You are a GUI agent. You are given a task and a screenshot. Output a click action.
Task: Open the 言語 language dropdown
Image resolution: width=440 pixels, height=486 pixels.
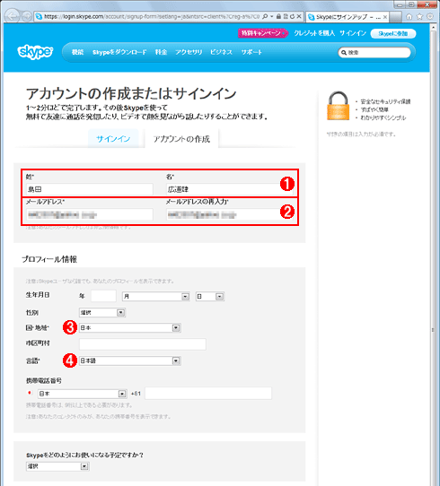[x=129, y=360]
